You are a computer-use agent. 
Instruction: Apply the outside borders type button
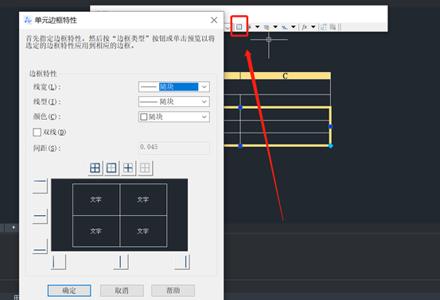point(111,168)
